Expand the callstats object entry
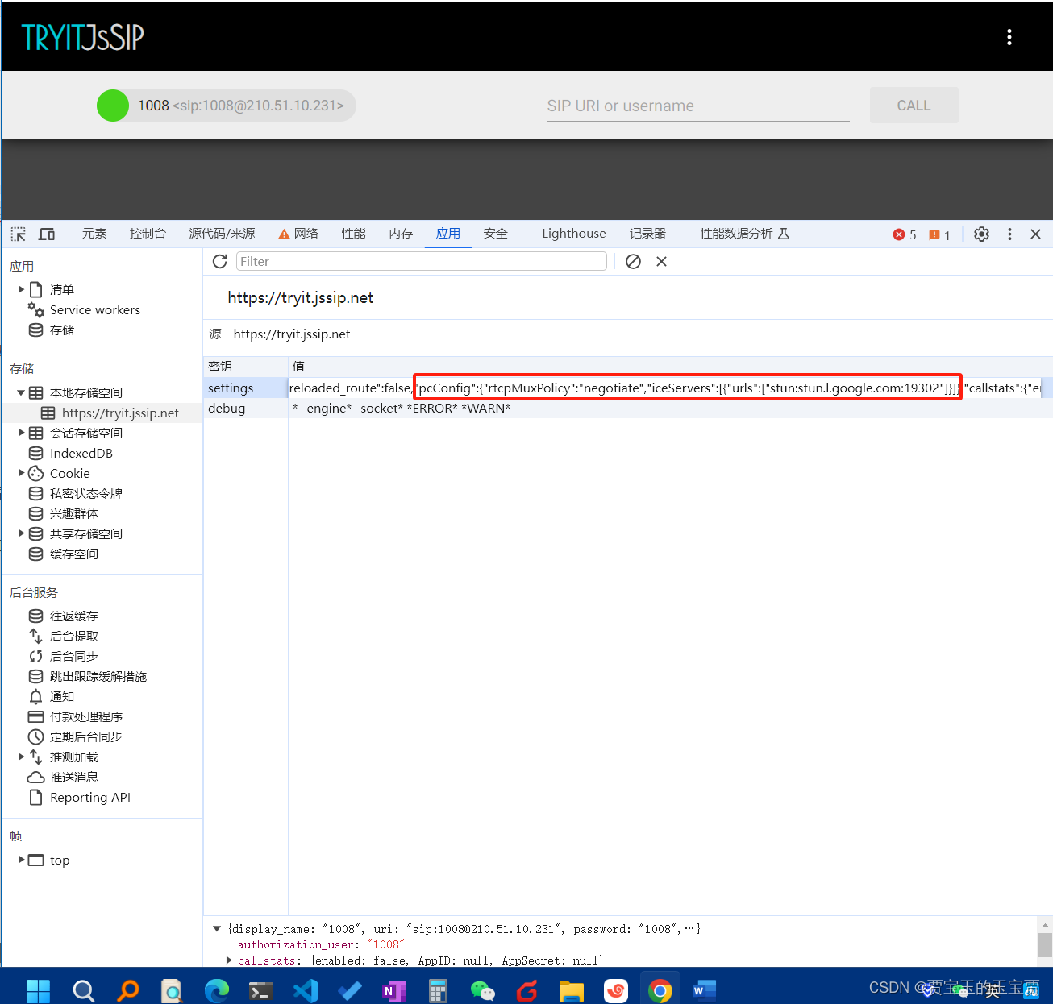The height and width of the screenshot is (1004, 1053). (x=229, y=960)
